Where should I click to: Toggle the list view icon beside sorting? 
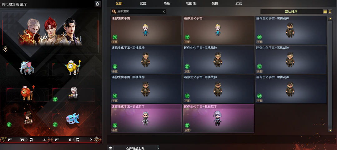[x=325, y=12]
